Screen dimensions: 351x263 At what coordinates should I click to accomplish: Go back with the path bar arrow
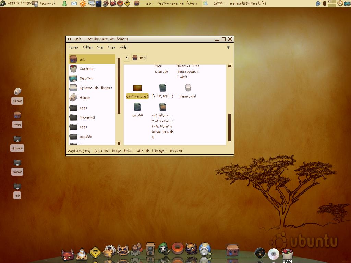click(127, 58)
